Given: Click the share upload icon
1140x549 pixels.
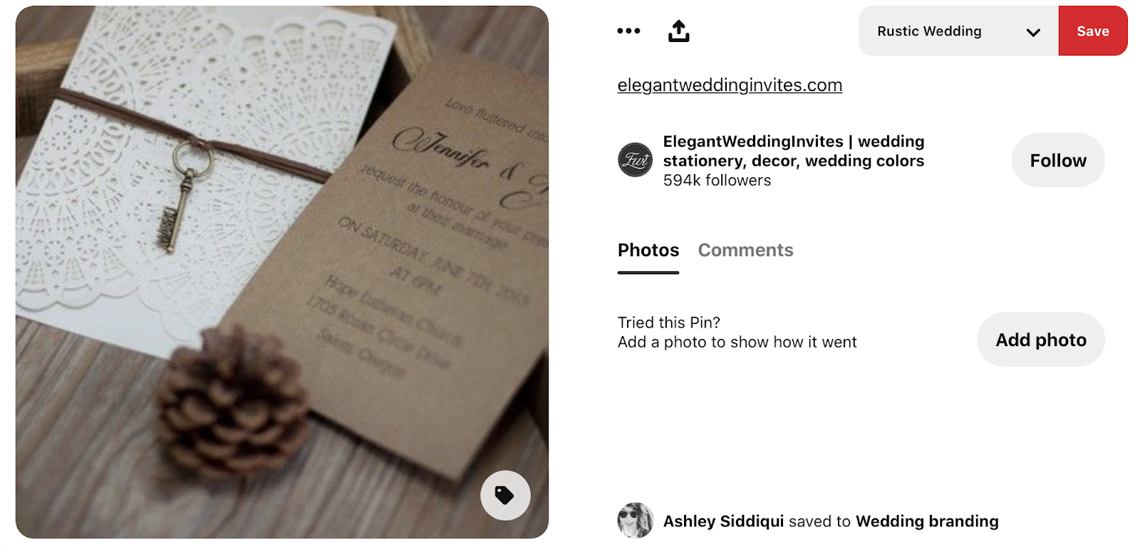Looking at the screenshot, I should [678, 31].
